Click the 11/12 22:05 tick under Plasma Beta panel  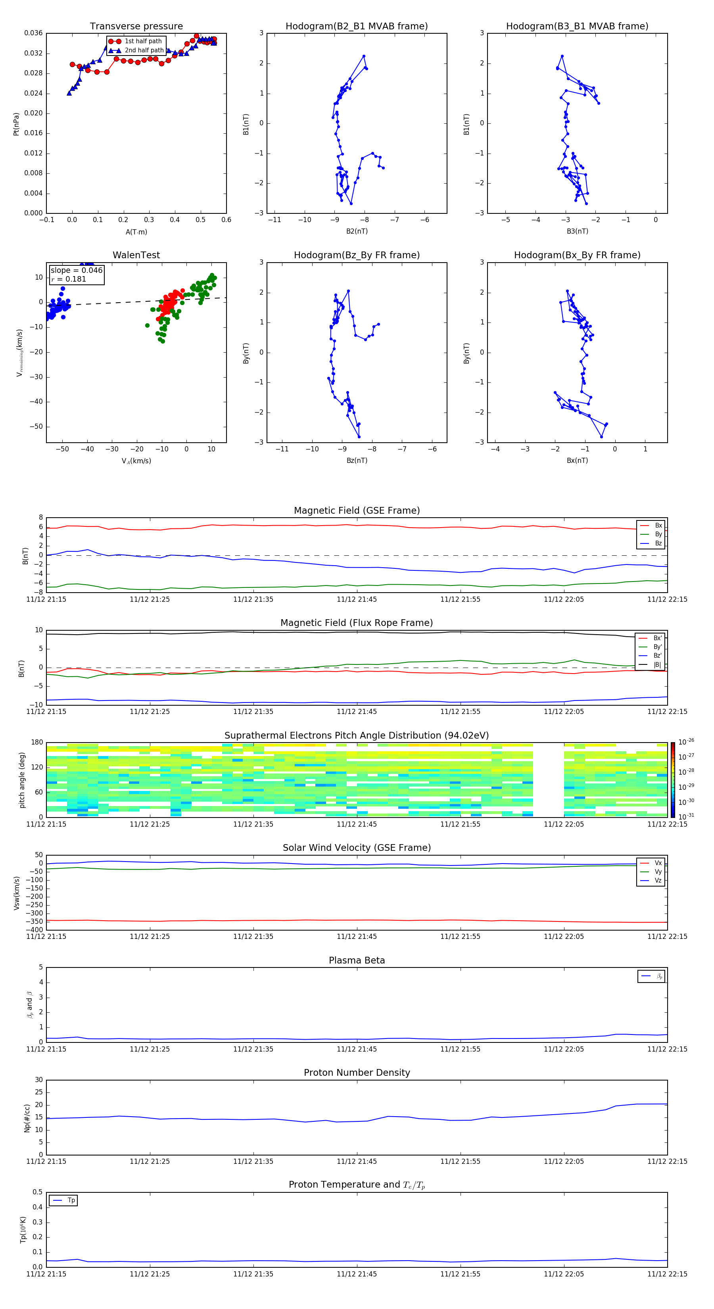point(564,1049)
